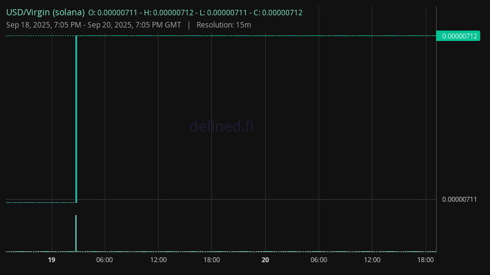
Task: Click the final 18:00 label on the axis
Action: tap(426, 260)
